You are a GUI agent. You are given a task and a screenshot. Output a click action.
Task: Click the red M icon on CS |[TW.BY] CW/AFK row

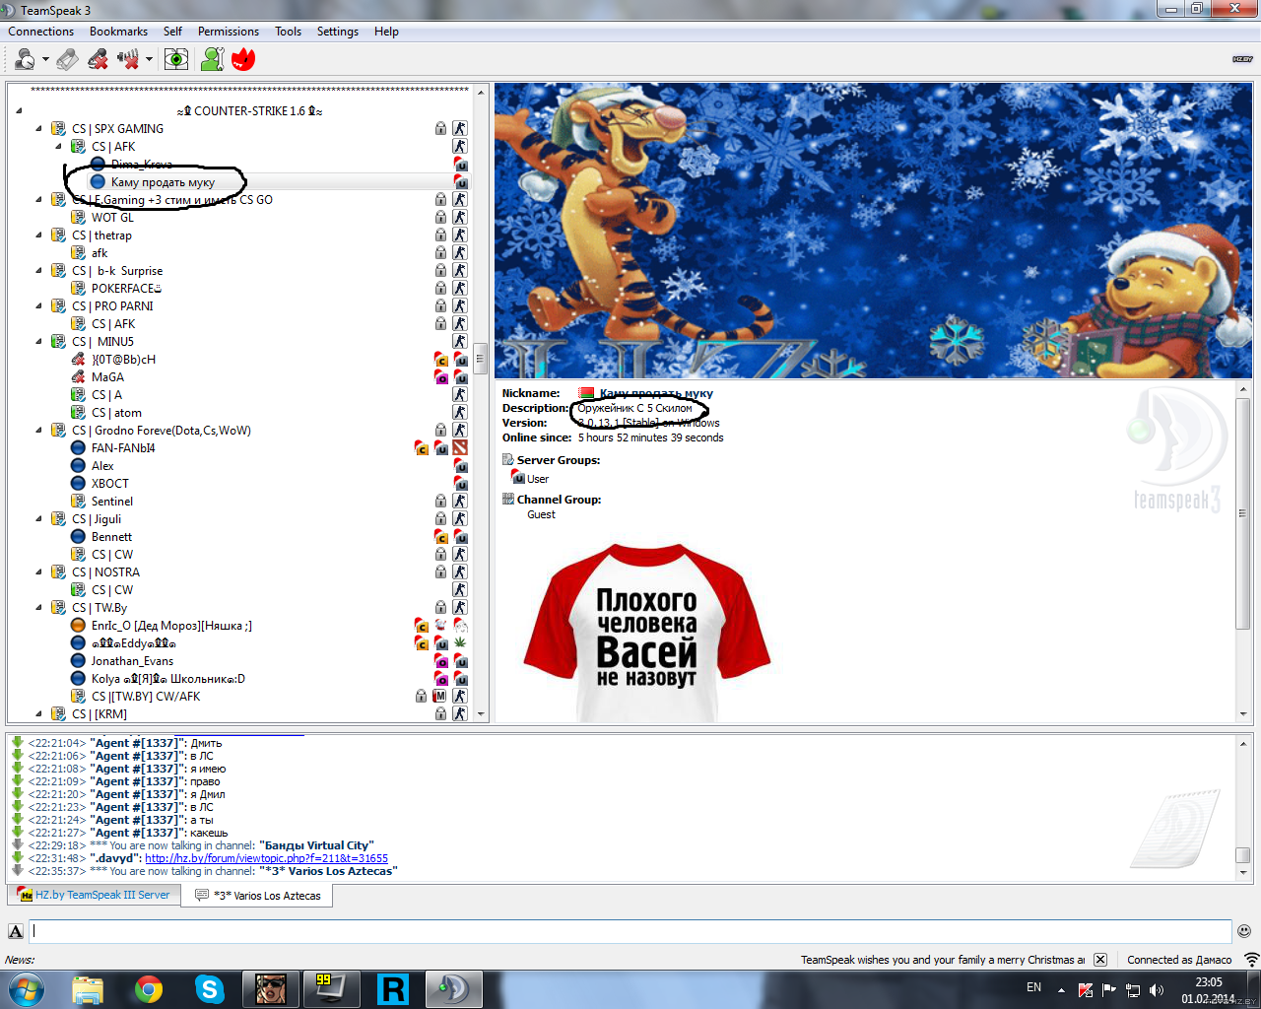[440, 697]
